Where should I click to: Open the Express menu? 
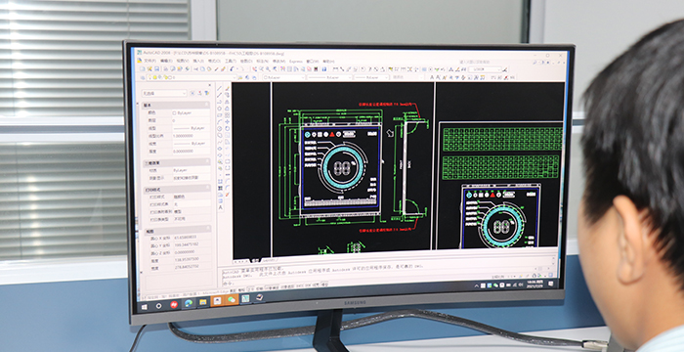point(296,62)
